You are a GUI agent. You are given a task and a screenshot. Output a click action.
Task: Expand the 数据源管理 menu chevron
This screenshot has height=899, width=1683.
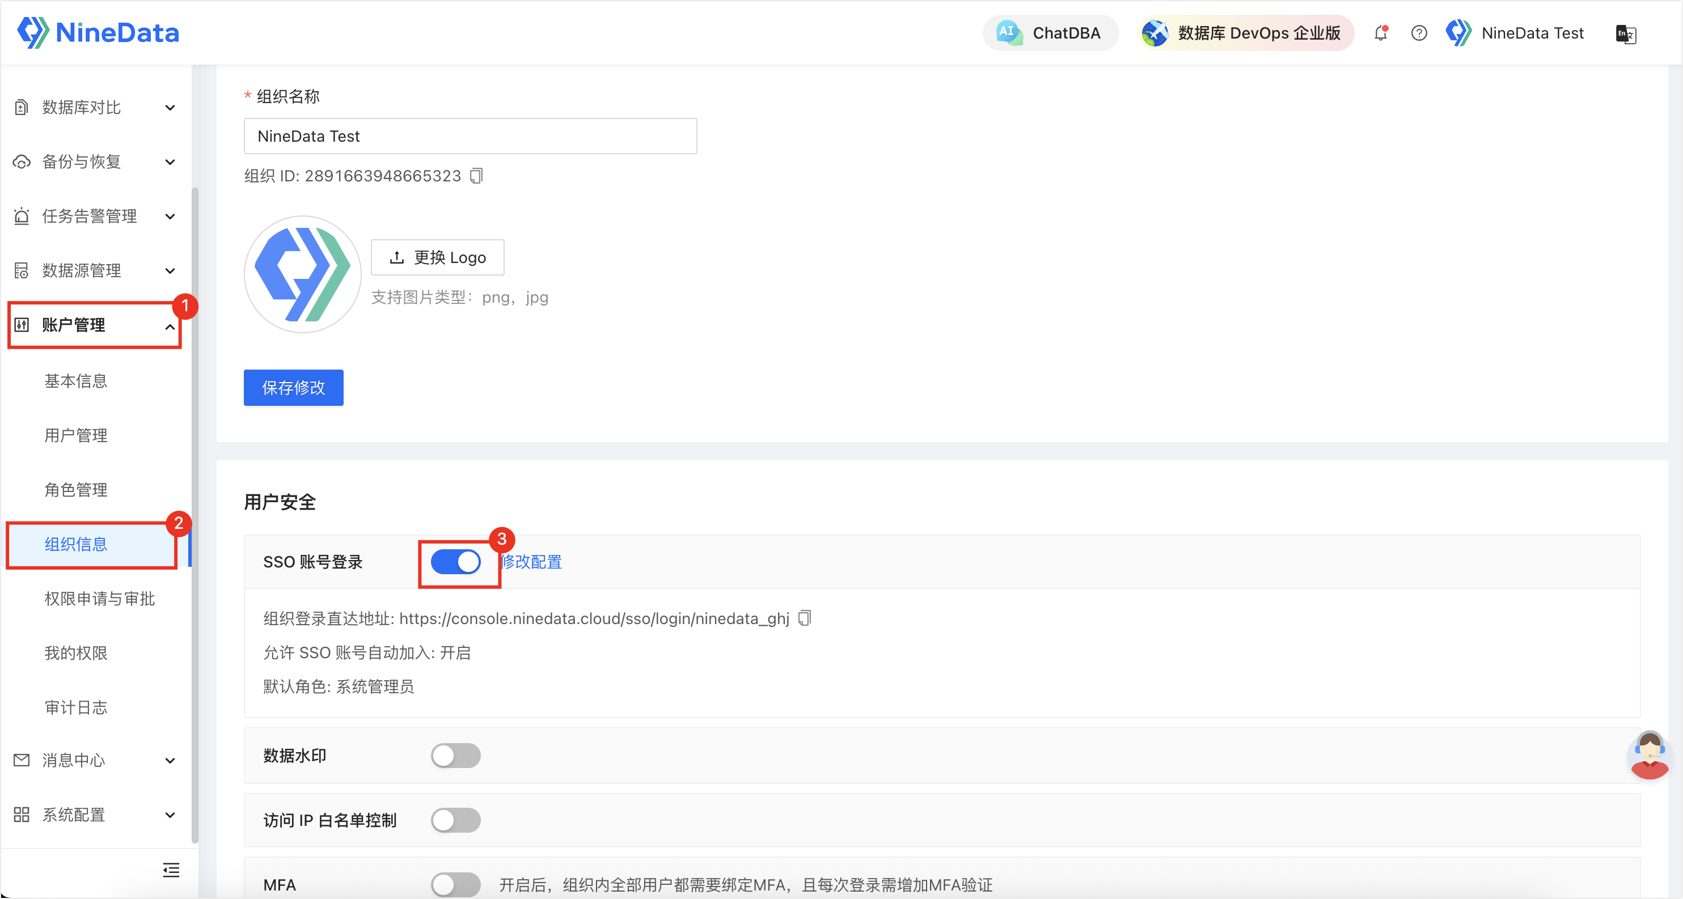click(x=170, y=271)
